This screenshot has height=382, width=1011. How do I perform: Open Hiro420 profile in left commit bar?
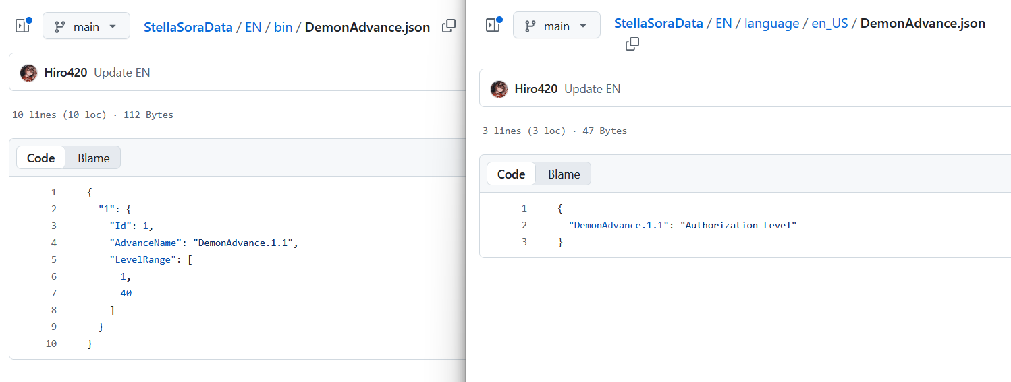coord(65,73)
